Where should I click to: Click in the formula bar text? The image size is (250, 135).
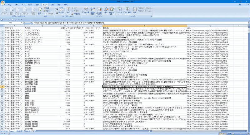click(140, 23)
